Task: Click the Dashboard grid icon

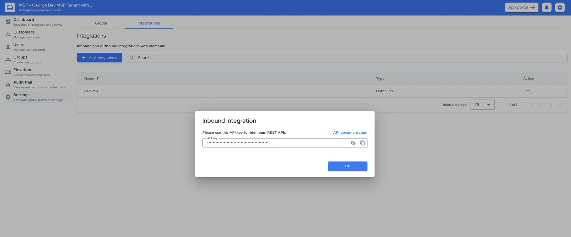Action: tap(8, 22)
